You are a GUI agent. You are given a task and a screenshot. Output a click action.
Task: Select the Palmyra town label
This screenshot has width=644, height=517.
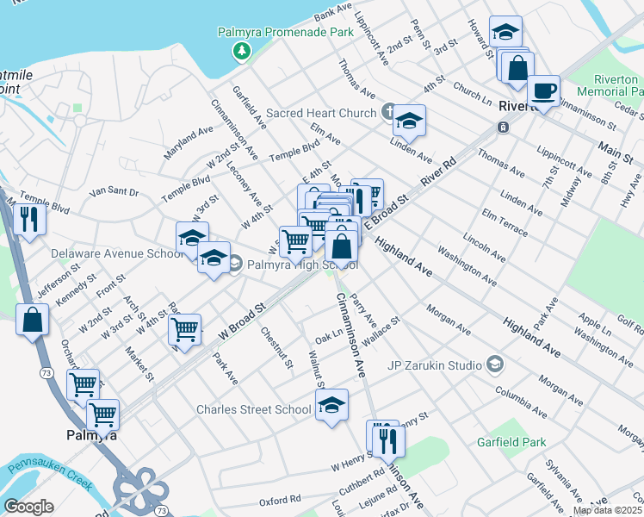(x=91, y=435)
